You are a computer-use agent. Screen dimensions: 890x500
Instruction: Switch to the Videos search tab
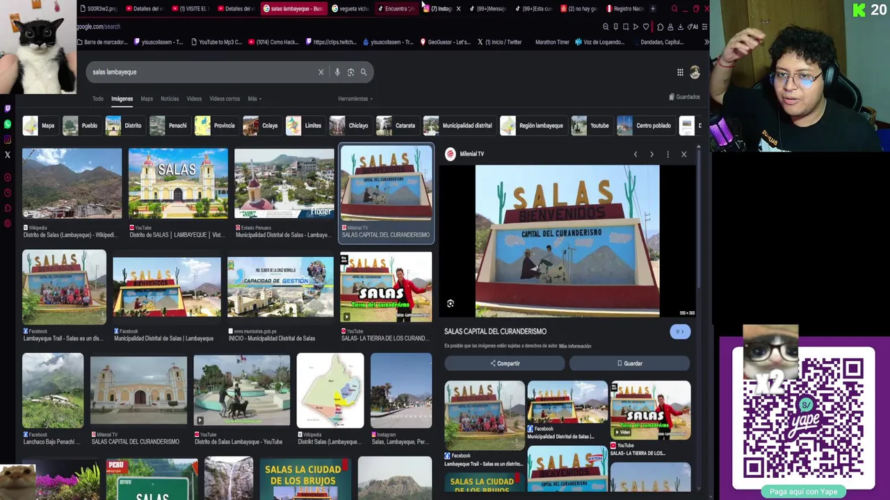tap(194, 99)
